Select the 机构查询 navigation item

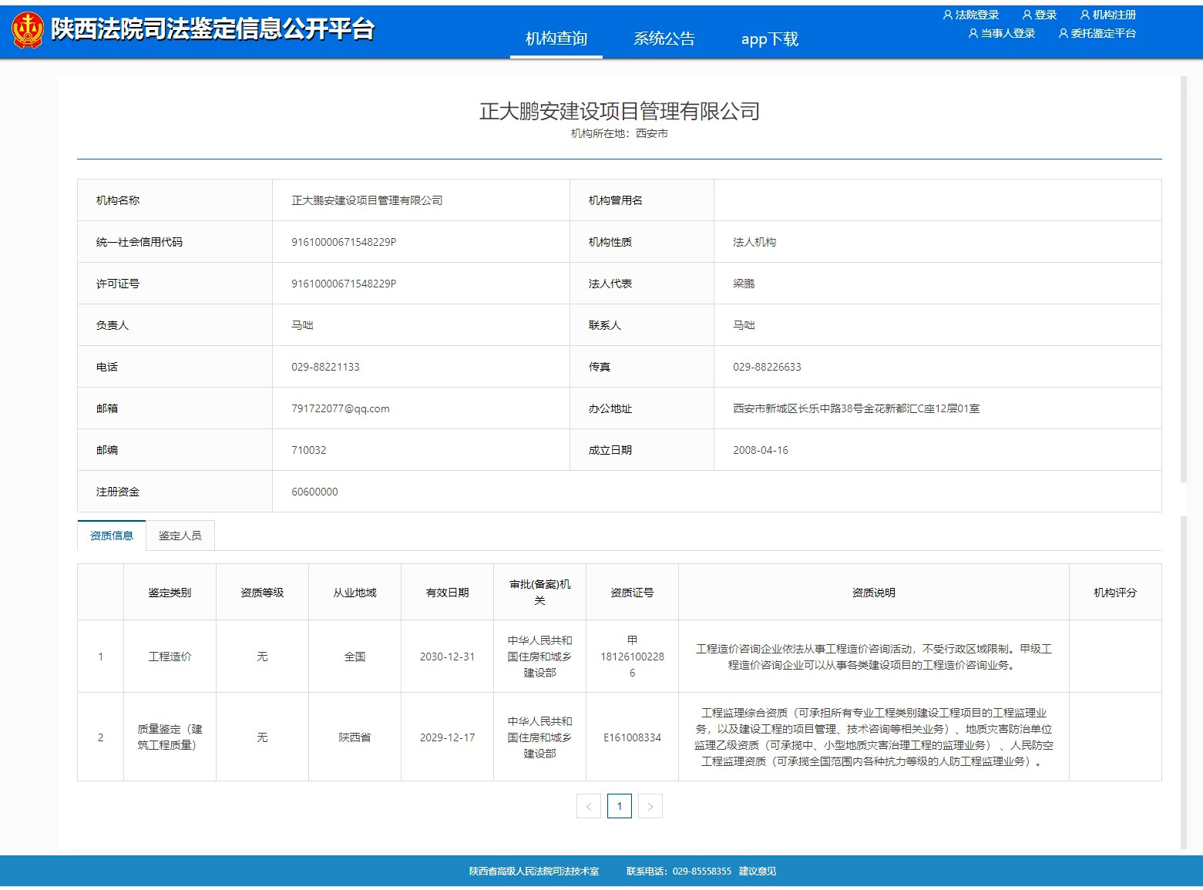556,37
